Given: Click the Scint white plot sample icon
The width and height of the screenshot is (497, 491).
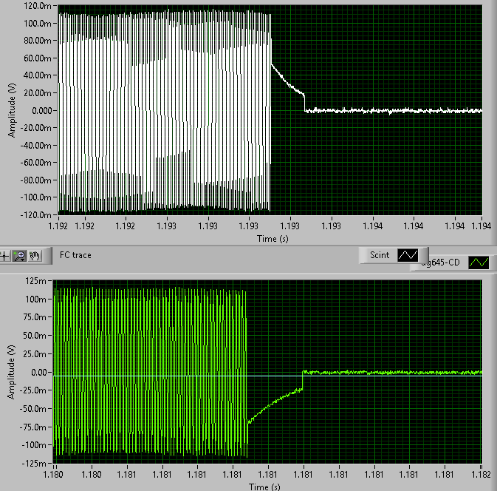Looking at the screenshot, I should 408,255.
